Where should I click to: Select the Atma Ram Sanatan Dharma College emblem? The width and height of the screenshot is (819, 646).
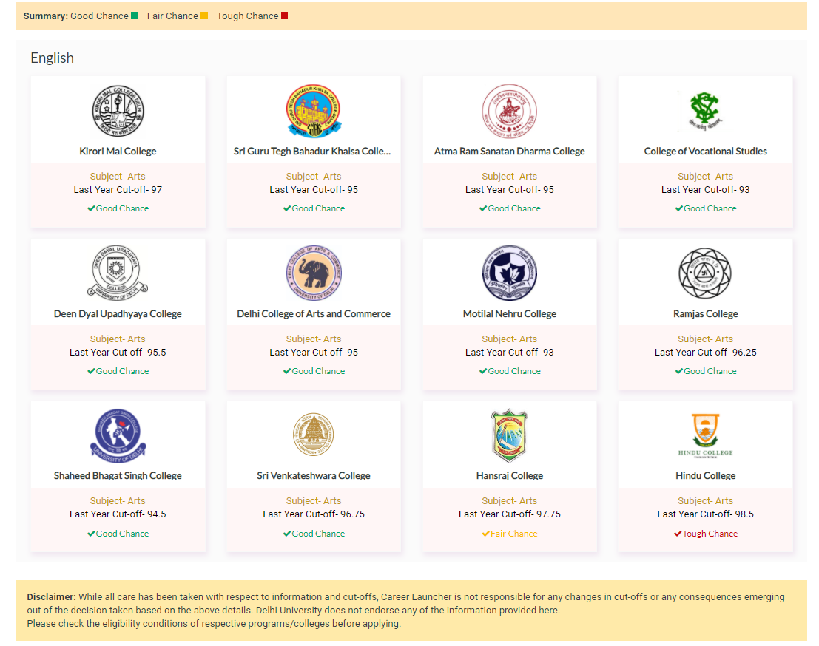click(509, 112)
